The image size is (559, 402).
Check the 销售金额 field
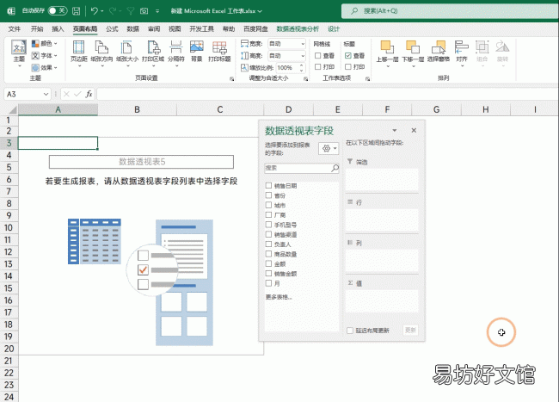268,274
